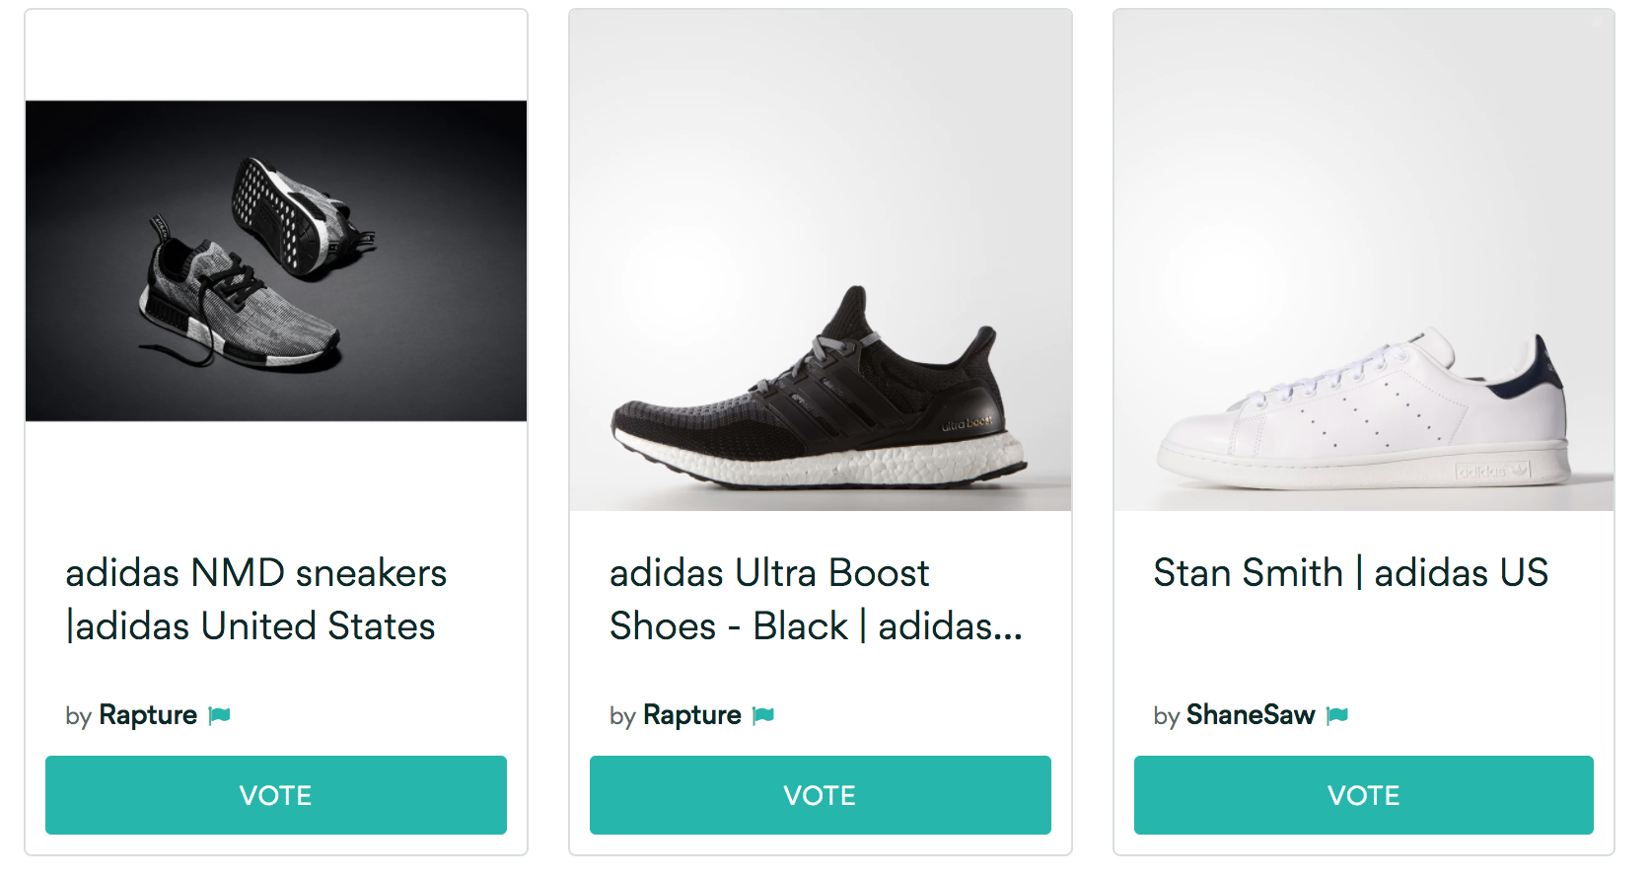1651x878 pixels.
Task: Click the white Stan Smith shoe image
Action: [1363, 409]
